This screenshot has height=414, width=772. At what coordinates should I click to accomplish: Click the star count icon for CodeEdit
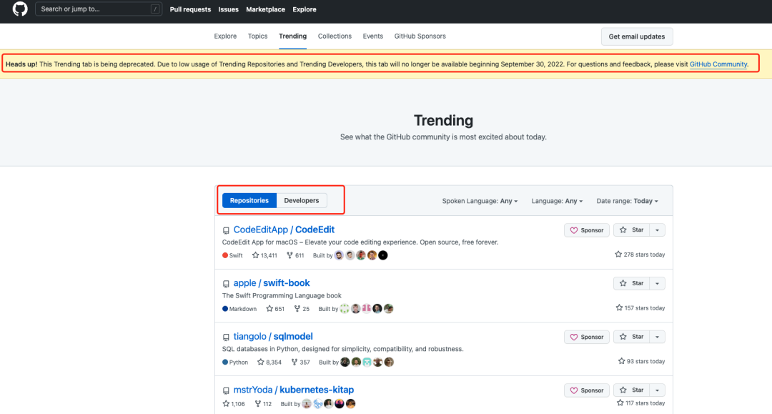(x=255, y=255)
